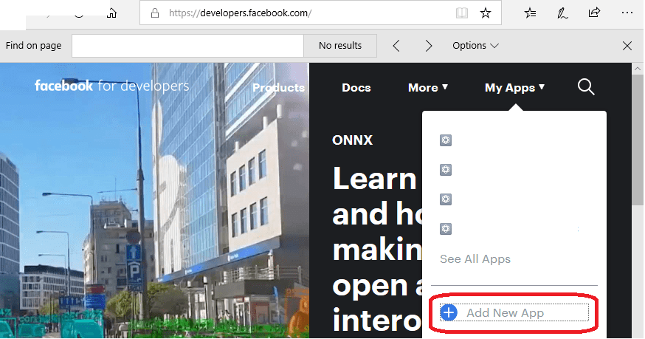This screenshot has width=645, height=339.
Task: Open the Favorites hub icon
Action: coord(530,13)
